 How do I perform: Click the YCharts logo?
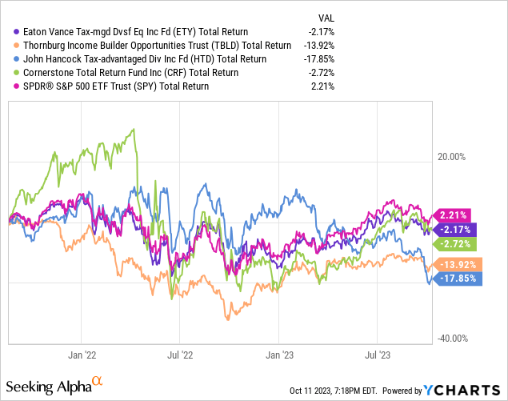[x=468, y=390]
